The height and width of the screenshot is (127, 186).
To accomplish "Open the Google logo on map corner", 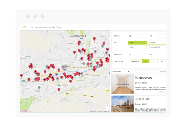I will click(x=23, y=111).
